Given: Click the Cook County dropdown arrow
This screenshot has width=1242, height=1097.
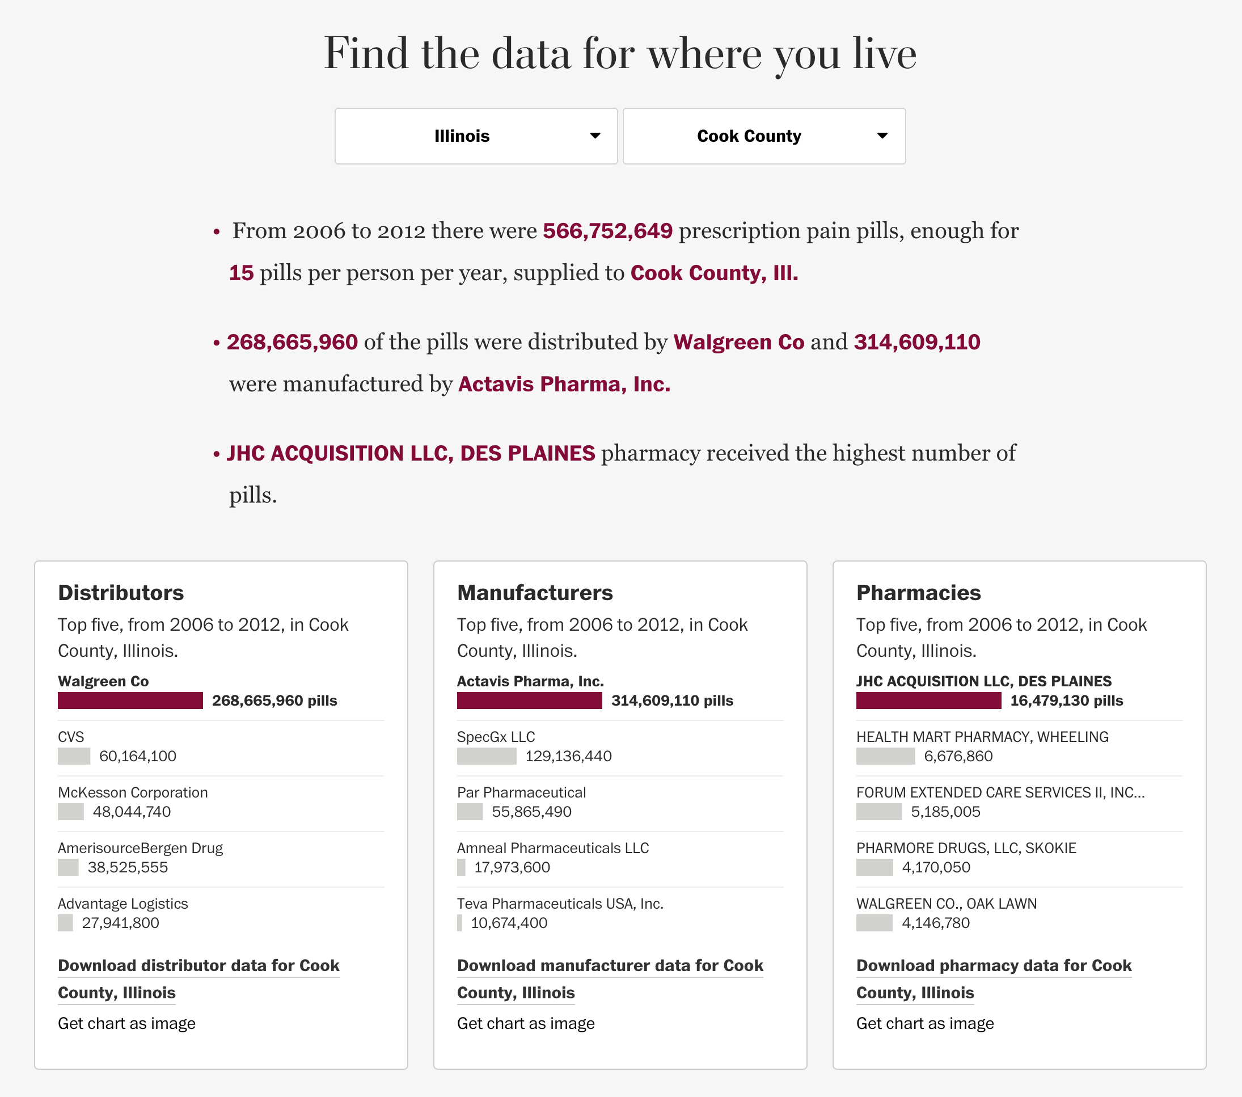Looking at the screenshot, I should pyautogui.click(x=882, y=136).
